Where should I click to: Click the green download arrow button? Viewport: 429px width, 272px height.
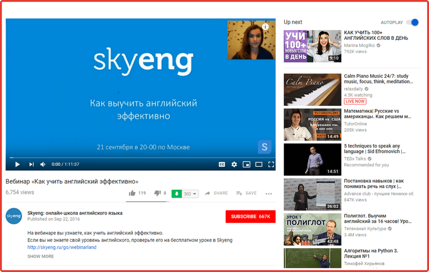click(x=176, y=194)
